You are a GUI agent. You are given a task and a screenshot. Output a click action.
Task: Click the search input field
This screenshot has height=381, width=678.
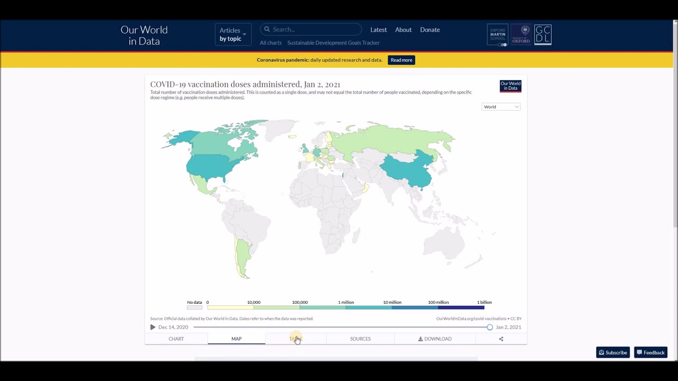click(x=315, y=30)
